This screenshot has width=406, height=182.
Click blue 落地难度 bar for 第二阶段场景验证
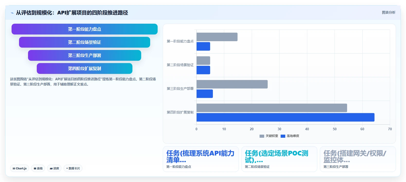(203, 70)
